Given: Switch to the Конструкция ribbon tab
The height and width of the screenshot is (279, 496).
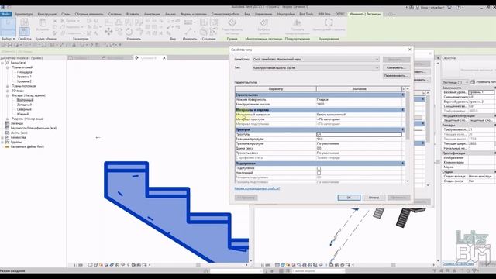Looking at the screenshot, I should [x=46, y=14].
